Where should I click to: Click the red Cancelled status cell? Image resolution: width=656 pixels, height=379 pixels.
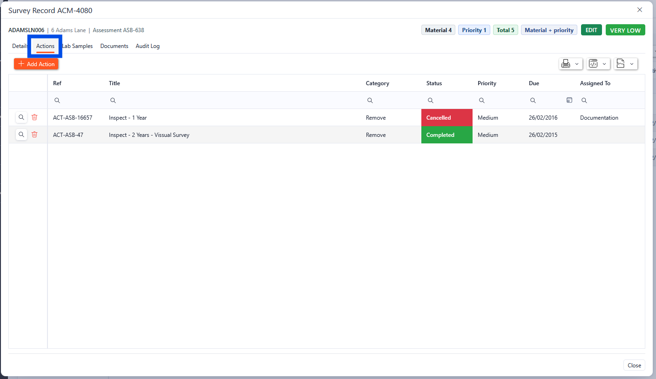pos(446,118)
